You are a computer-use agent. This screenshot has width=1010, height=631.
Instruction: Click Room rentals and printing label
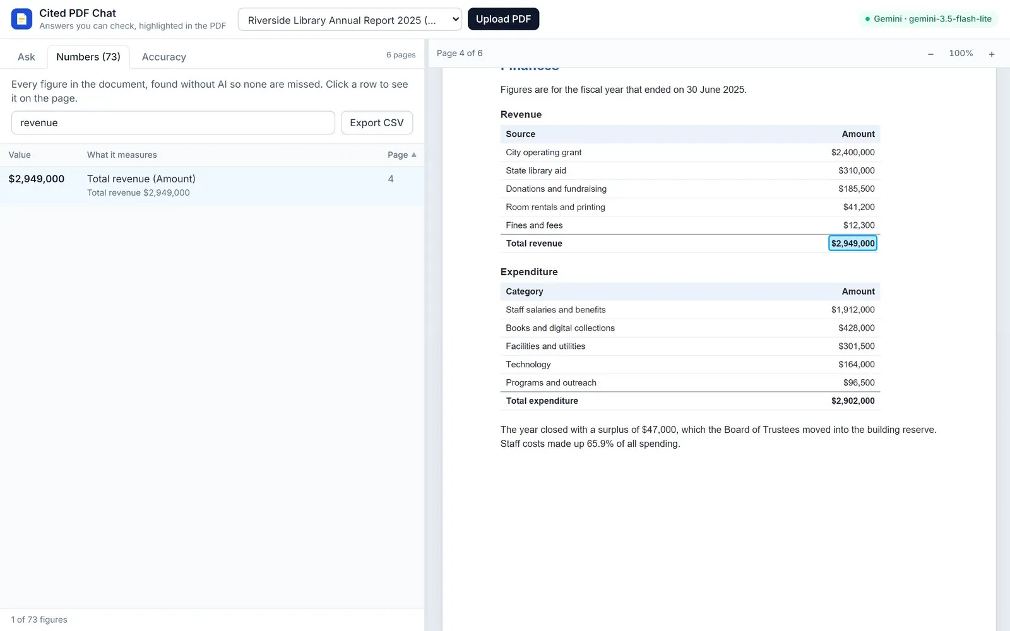pyautogui.click(x=555, y=207)
